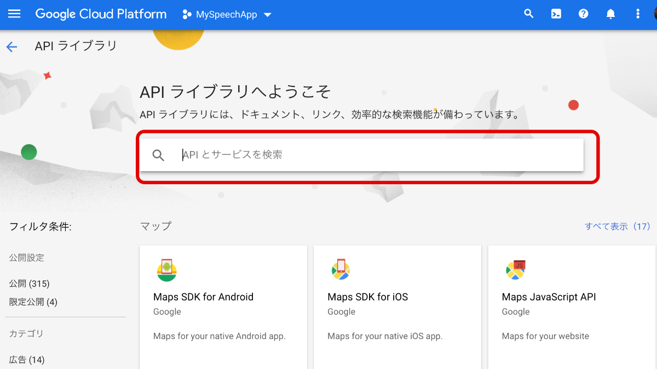Click the マップ section heading
The width and height of the screenshot is (657, 369).
156,226
